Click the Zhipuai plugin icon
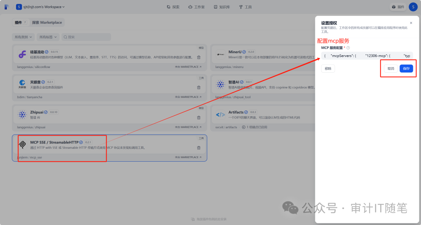Screen dimensions: 421x225 click(22, 115)
